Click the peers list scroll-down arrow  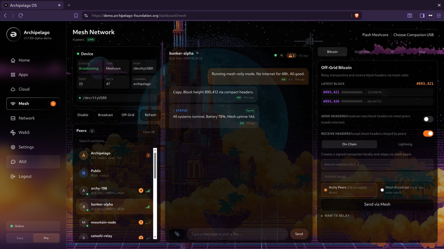click(155, 236)
